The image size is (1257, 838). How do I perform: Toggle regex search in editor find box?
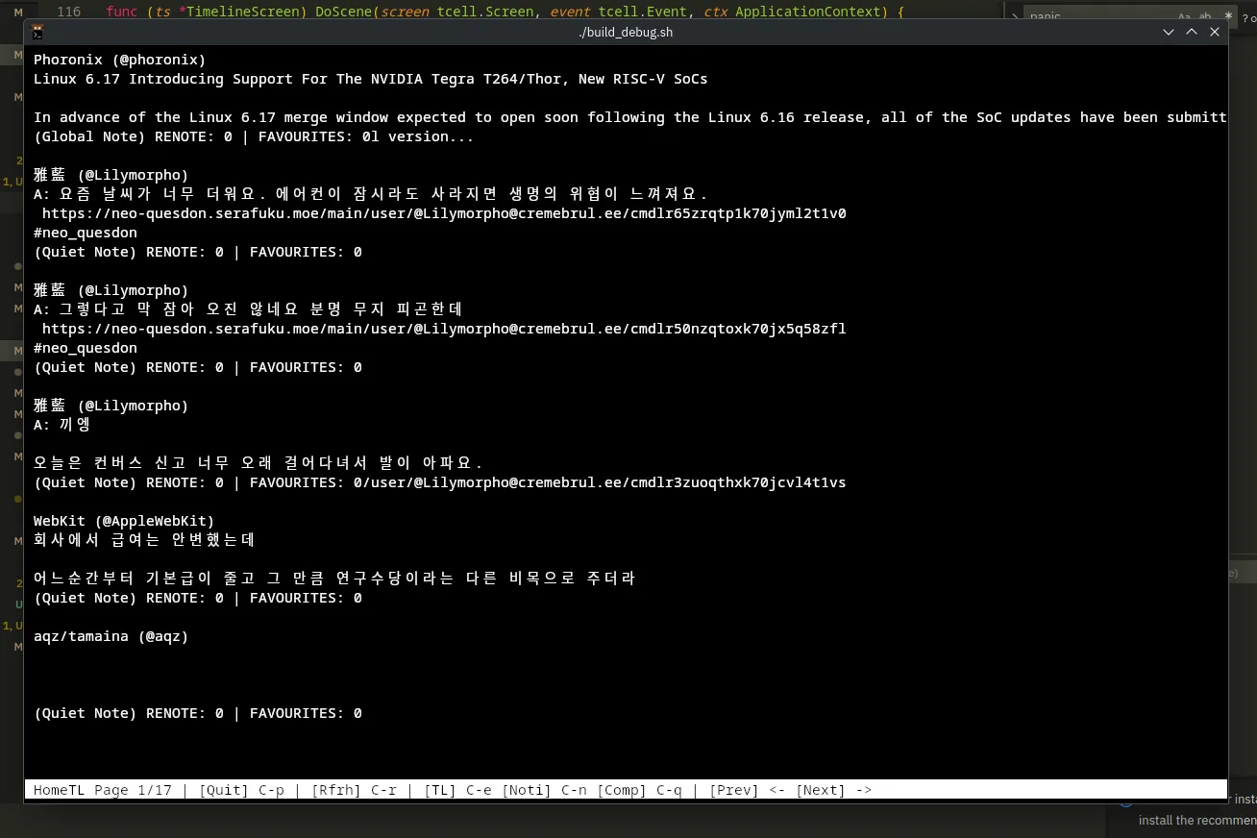click(1227, 16)
